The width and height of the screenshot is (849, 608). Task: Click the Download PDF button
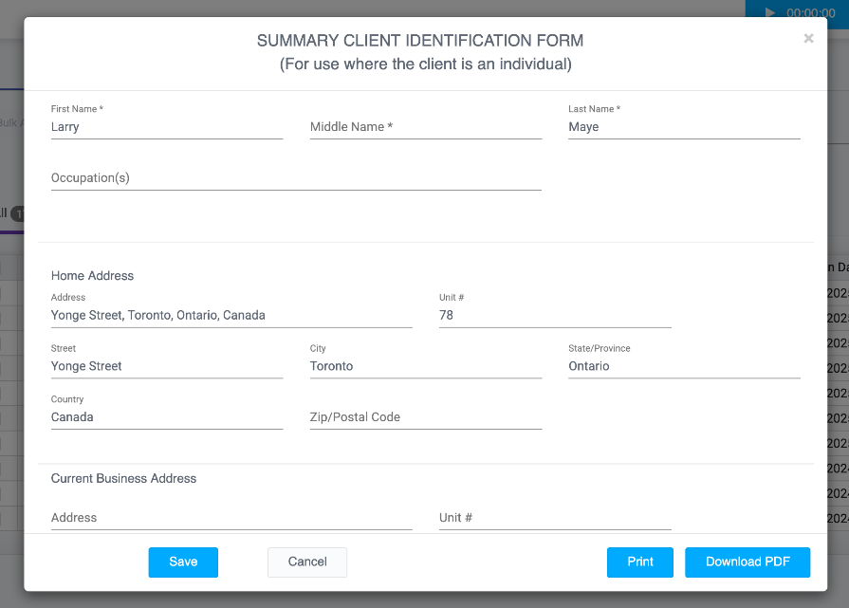pyautogui.click(x=747, y=562)
